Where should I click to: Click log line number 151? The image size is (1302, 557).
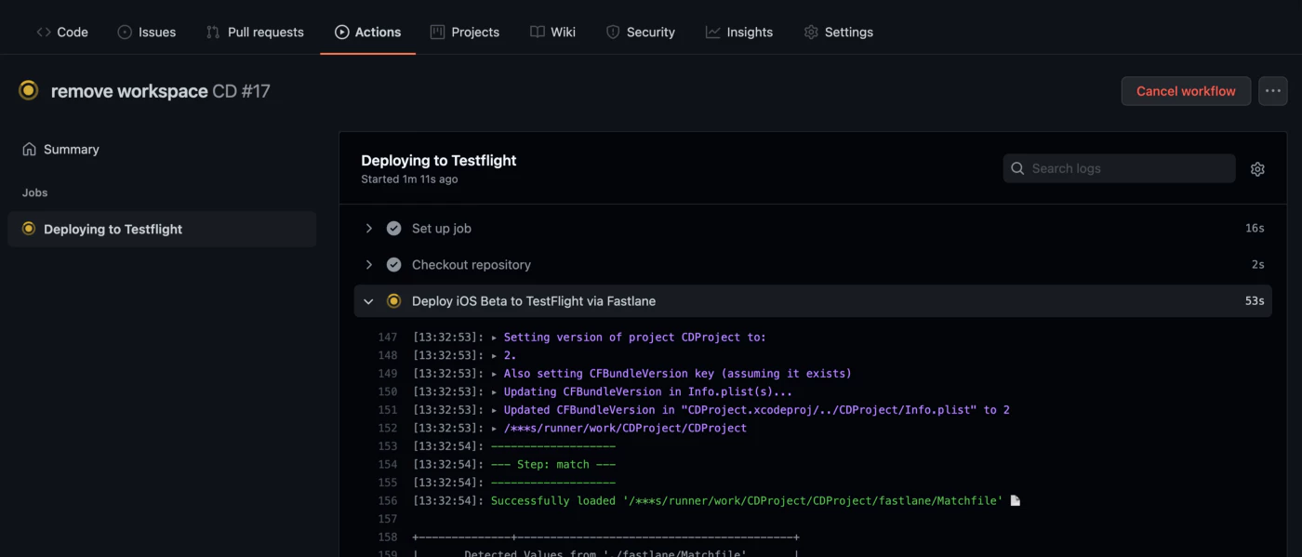[388, 409]
